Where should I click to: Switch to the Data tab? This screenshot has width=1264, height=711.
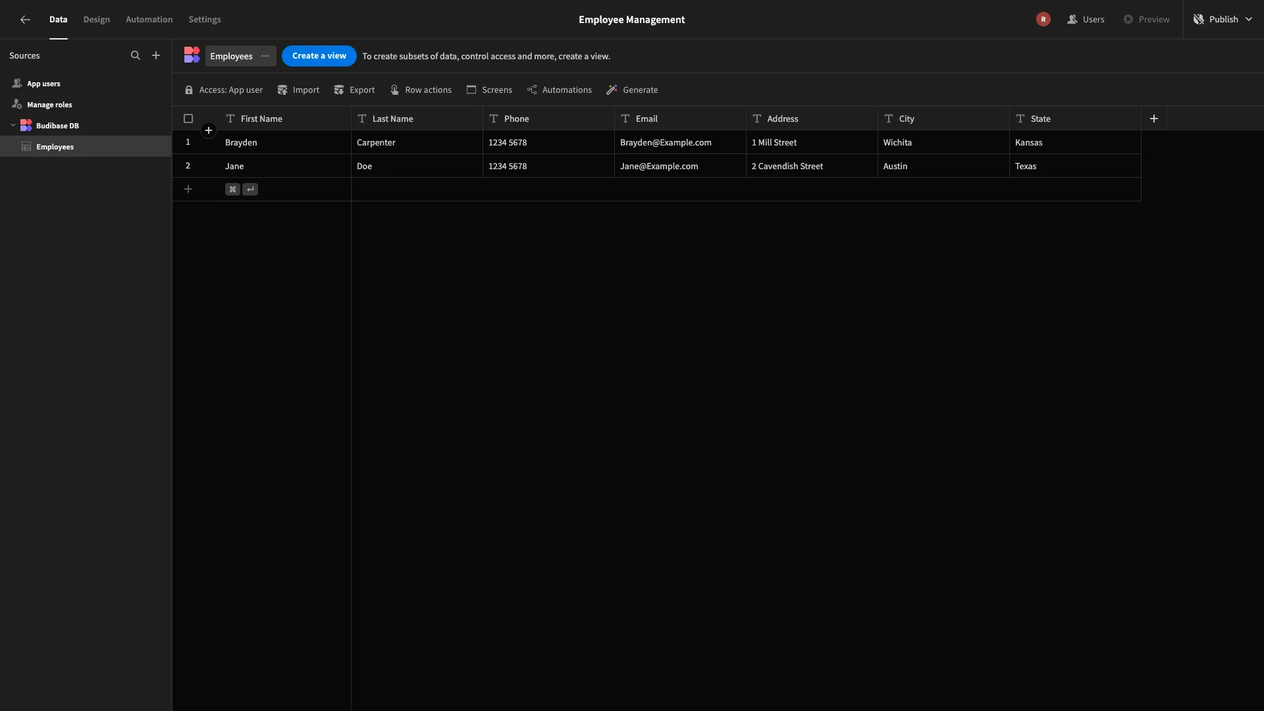click(59, 20)
